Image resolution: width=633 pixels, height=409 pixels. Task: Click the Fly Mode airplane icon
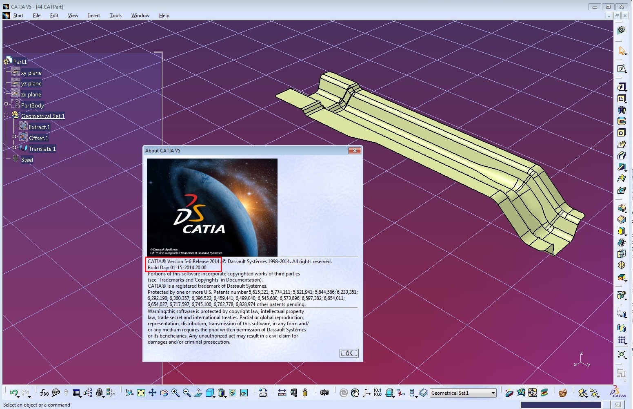129,393
